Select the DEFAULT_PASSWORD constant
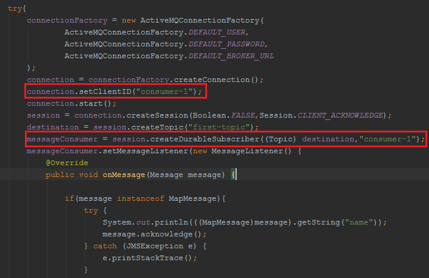Viewport: 429px width, 278px height. tap(227, 44)
